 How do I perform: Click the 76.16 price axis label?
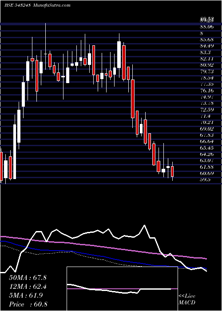point(206,91)
